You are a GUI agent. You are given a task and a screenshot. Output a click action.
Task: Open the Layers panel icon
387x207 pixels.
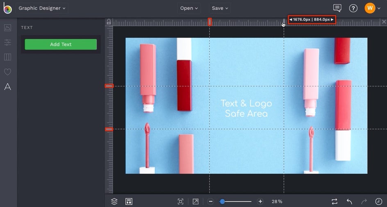114,201
